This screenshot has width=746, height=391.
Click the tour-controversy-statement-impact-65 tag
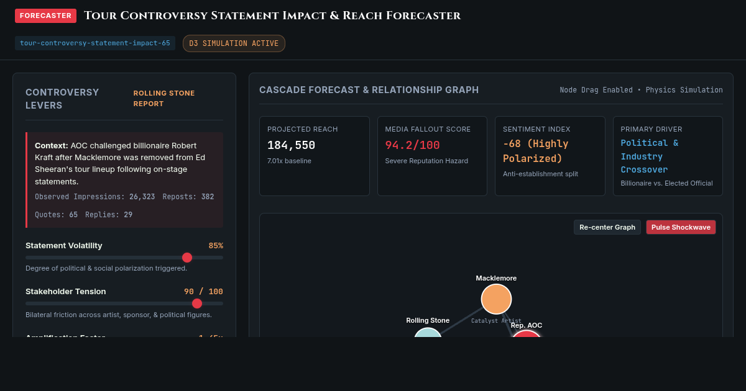coord(95,43)
